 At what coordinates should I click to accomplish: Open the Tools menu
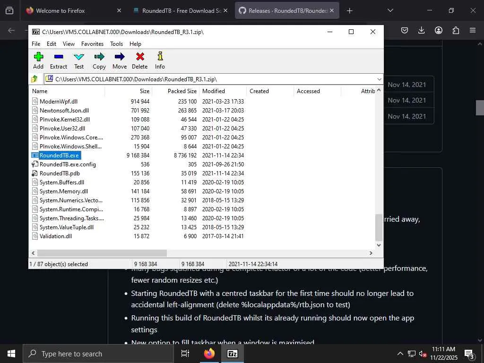point(116,44)
